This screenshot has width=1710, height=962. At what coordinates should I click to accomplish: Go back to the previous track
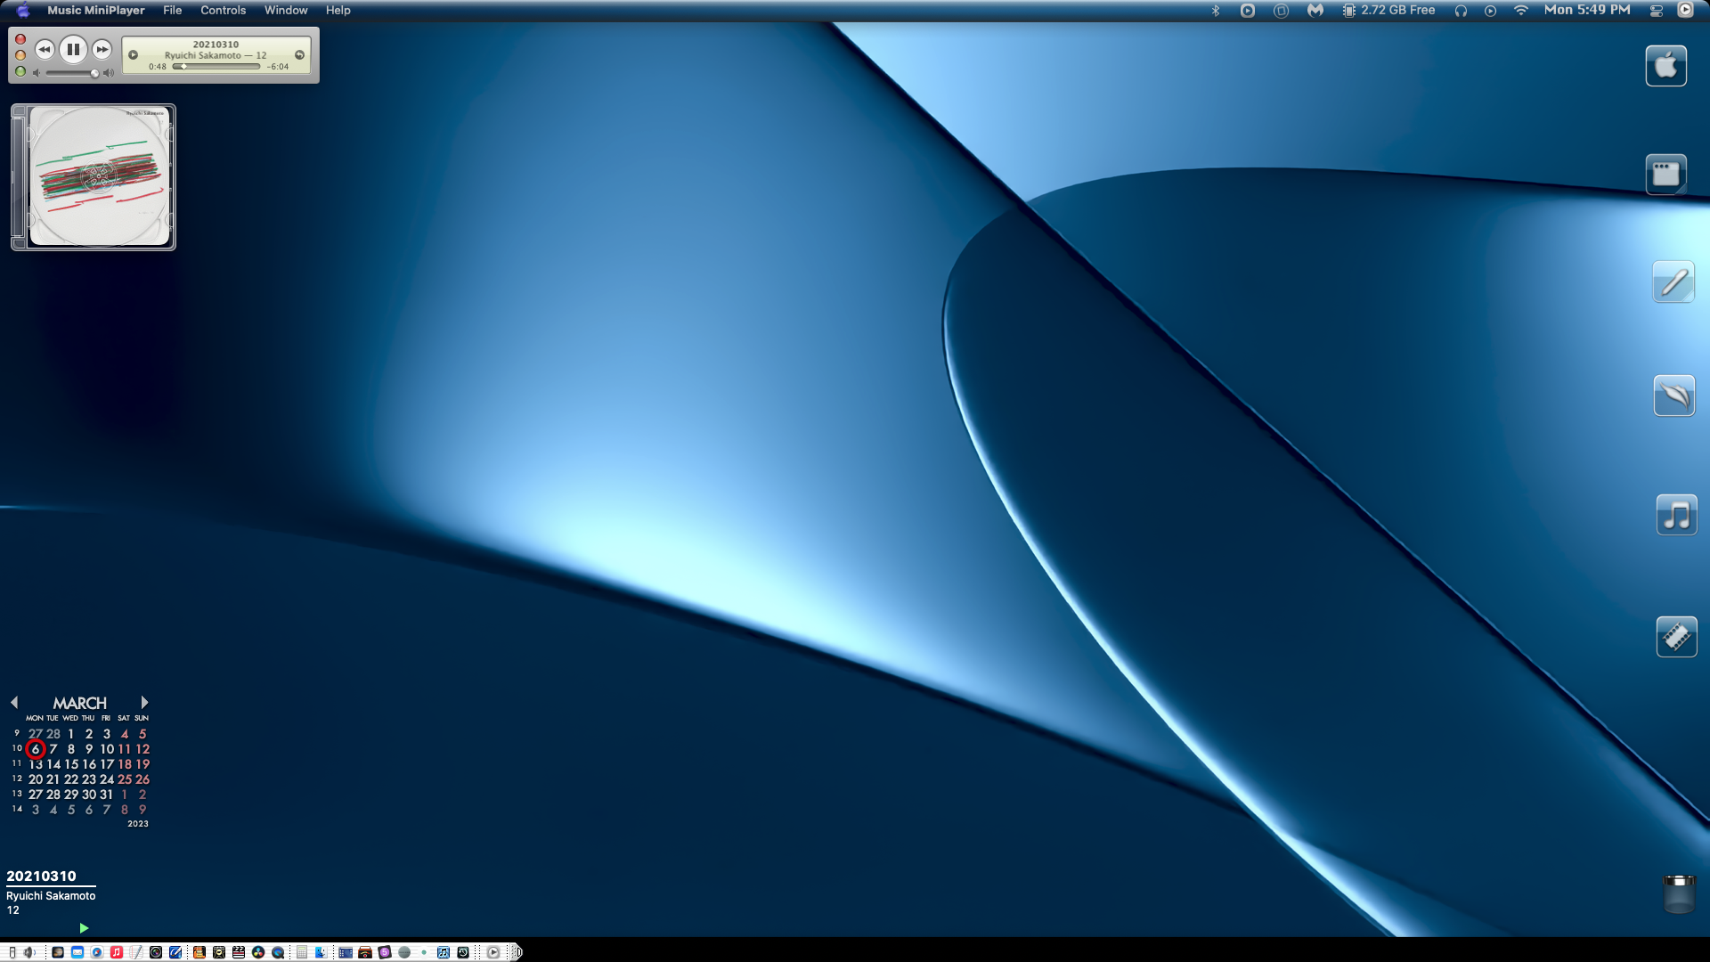pos(45,50)
